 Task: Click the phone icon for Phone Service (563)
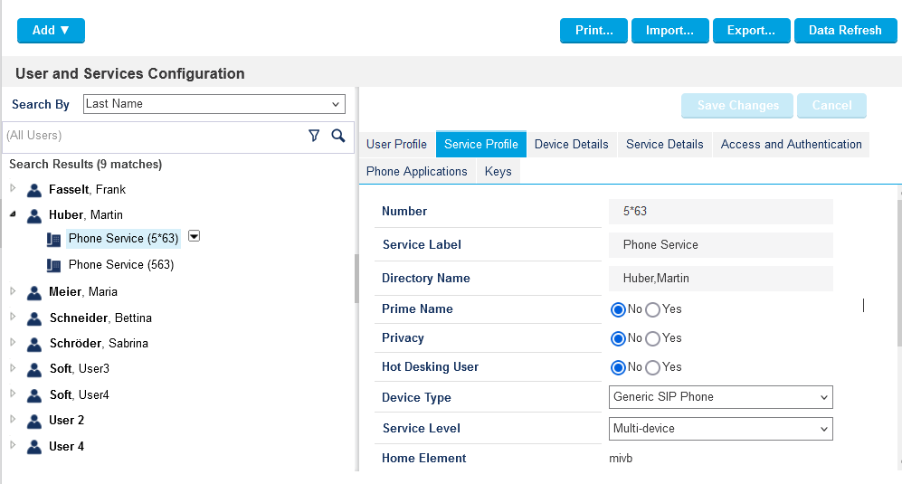tap(54, 265)
